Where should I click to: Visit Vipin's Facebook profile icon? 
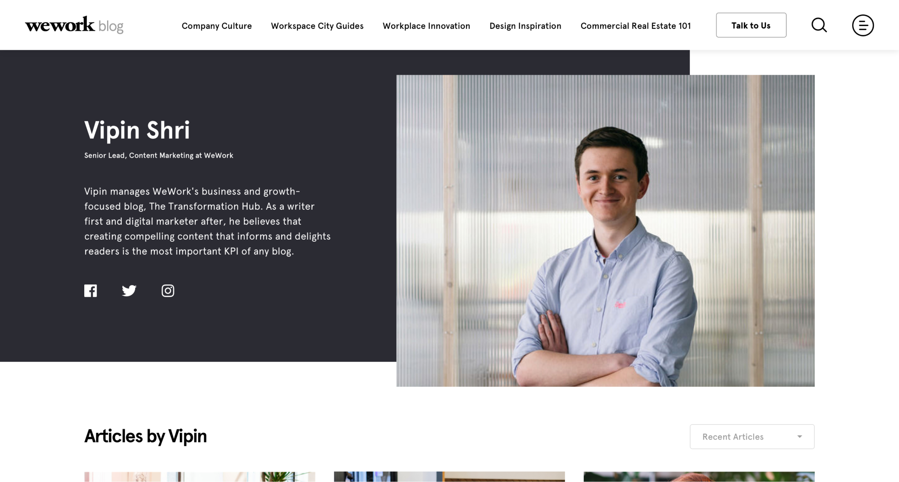point(91,290)
